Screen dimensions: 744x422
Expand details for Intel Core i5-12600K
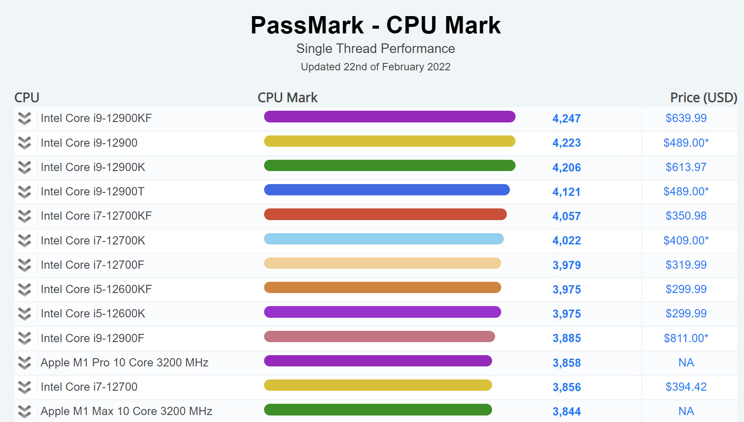(24, 313)
